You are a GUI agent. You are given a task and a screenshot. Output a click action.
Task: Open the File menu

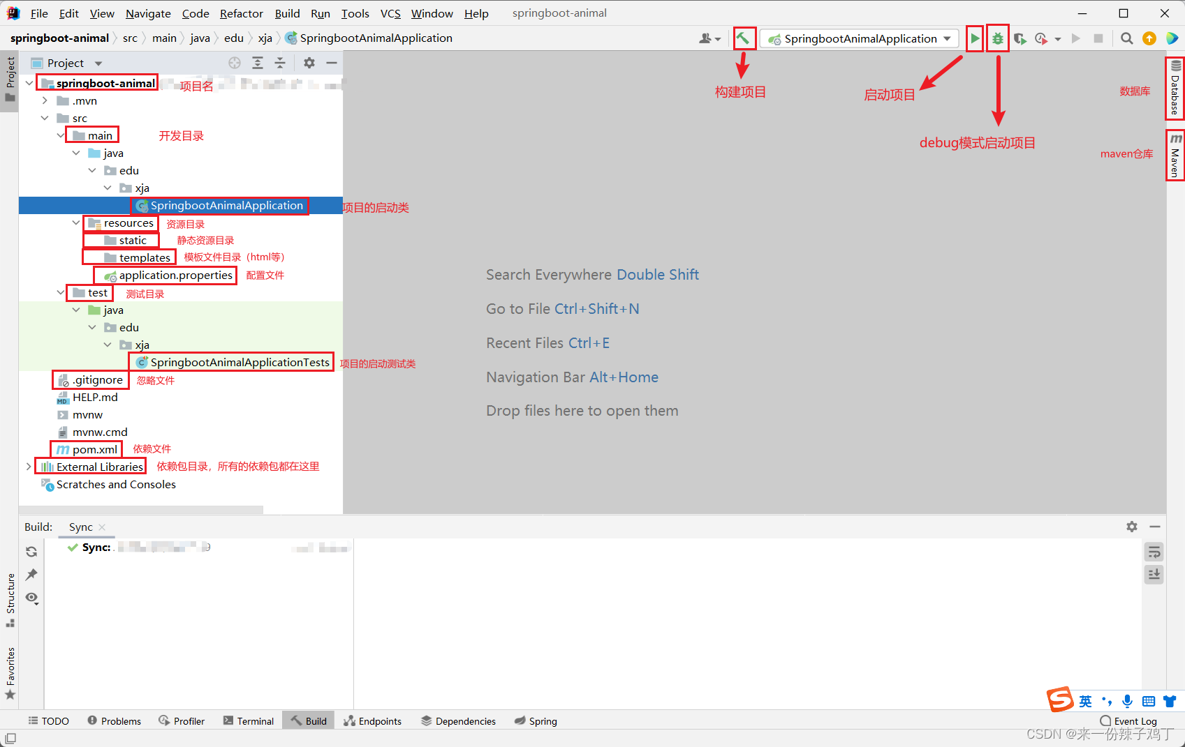point(39,13)
